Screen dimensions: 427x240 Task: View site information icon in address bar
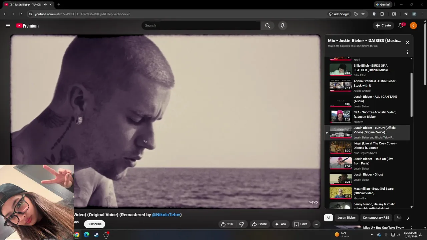pyautogui.click(x=30, y=14)
